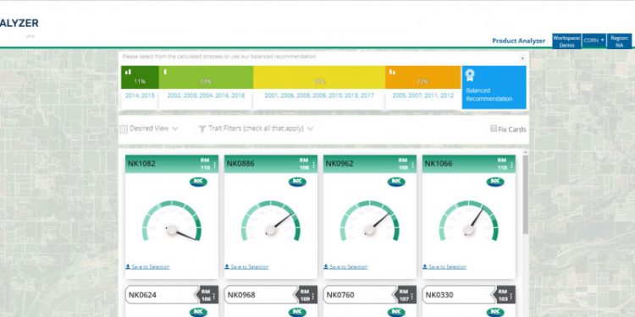This screenshot has height=317, width=635.
Task: Click the gauge dial on card NK1066
Action: pos(468,221)
